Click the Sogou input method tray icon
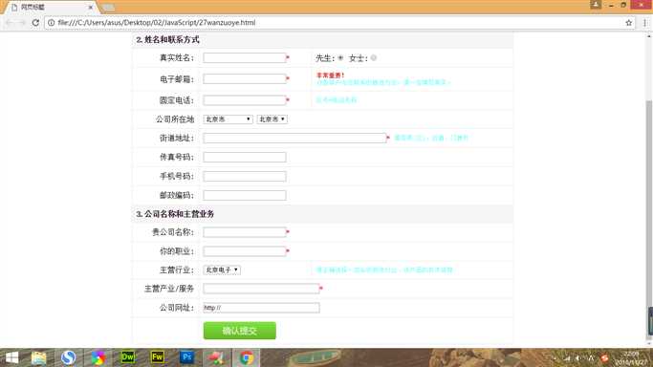653x367 pixels. [605, 358]
